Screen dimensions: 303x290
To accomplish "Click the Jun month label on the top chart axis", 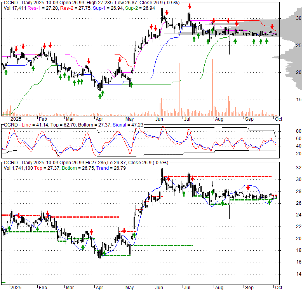I will 159,119.
